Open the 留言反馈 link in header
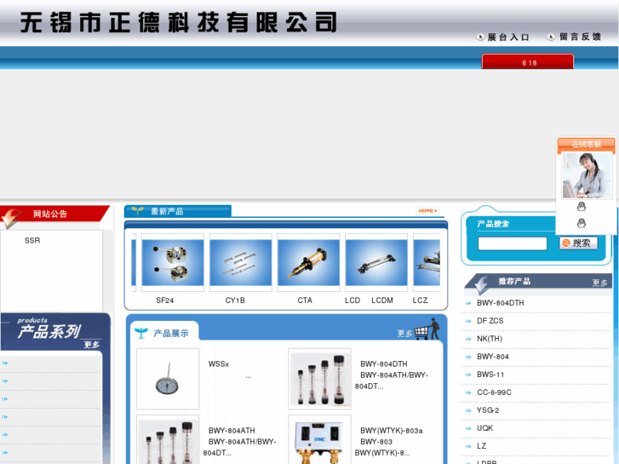Screen dimensions: 619x464 [x=580, y=37]
